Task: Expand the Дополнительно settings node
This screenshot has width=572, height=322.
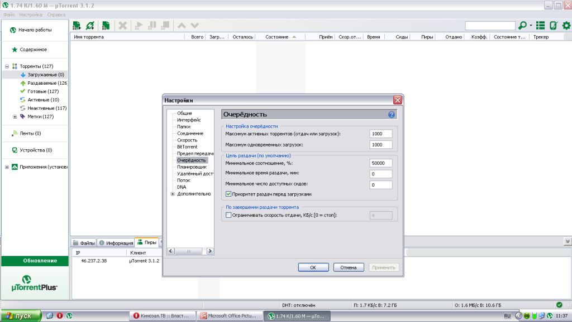Action: point(173,194)
